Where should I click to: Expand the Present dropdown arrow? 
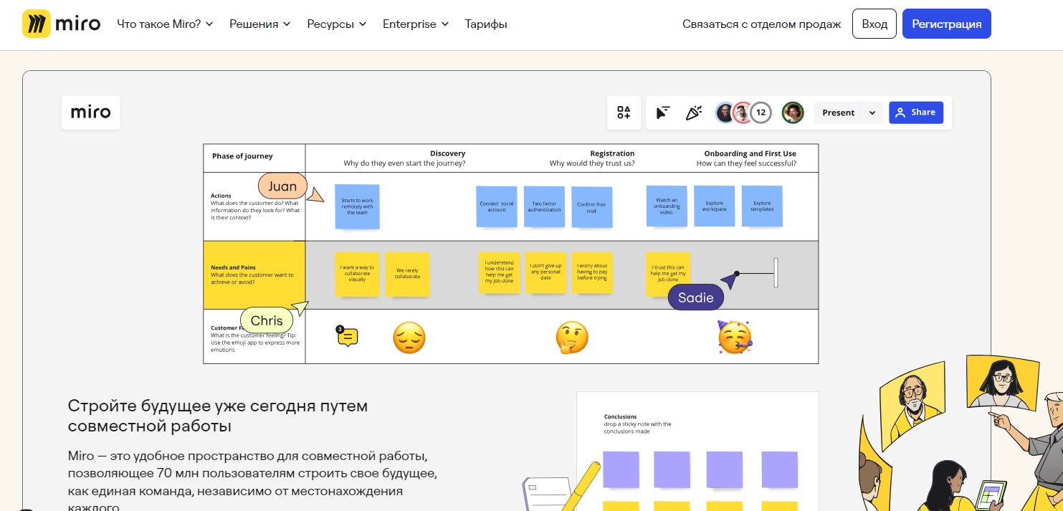[872, 113]
